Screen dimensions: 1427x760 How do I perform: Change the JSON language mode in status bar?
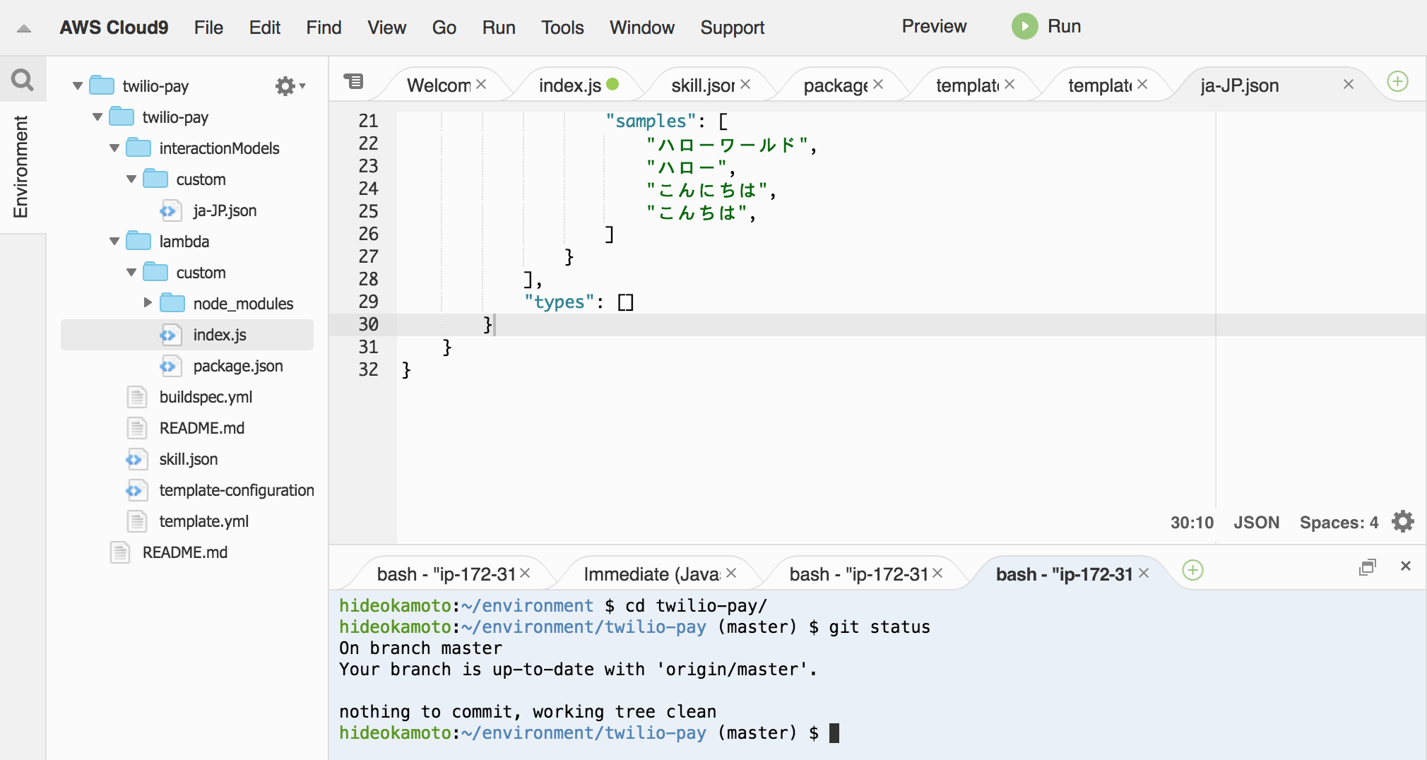tap(1256, 523)
